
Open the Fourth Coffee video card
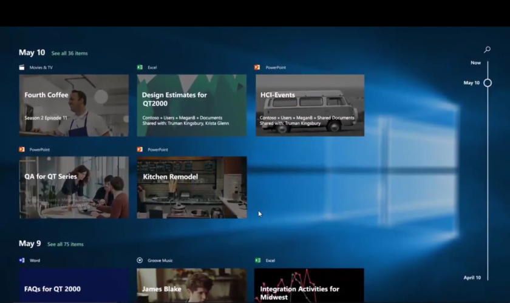[73, 105]
